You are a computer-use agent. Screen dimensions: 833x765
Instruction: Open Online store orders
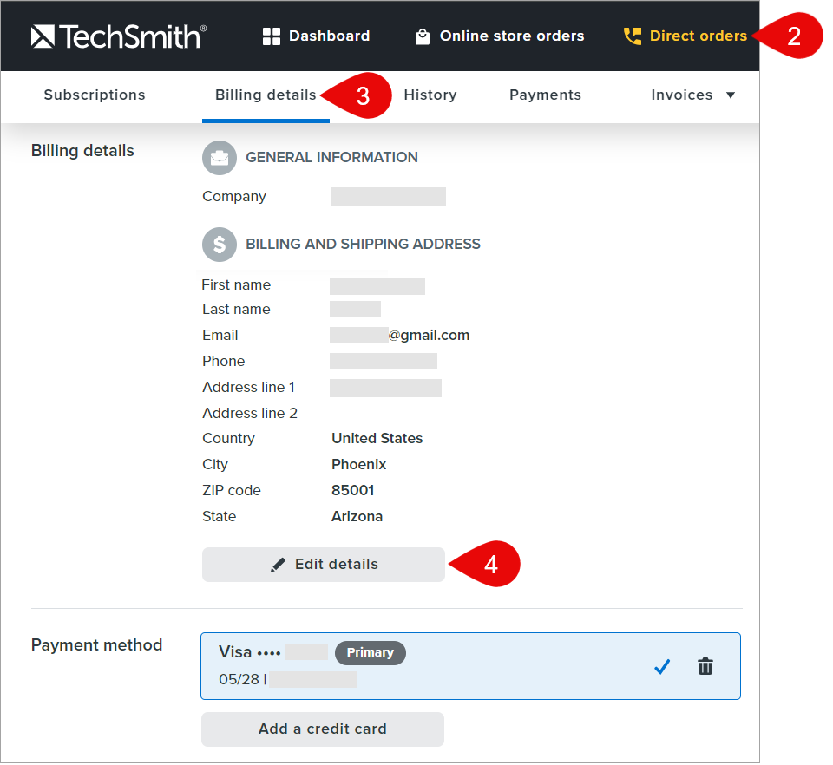tap(500, 36)
